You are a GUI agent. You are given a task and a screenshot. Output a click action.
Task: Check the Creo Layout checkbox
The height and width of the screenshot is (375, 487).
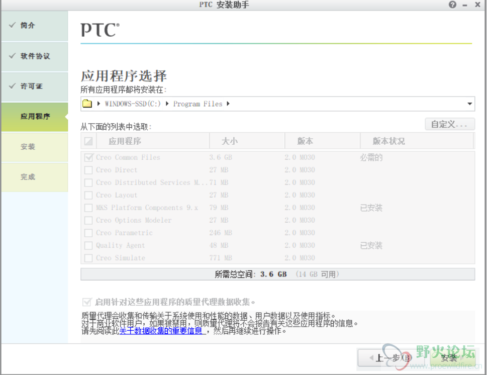point(88,195)
